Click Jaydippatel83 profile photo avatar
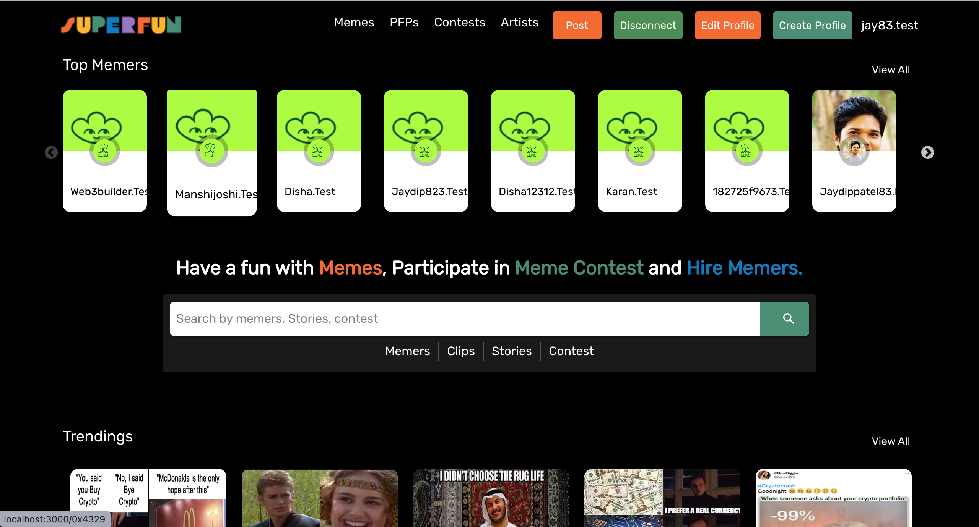The image size is (979, 527). click(x=854, y=151)
